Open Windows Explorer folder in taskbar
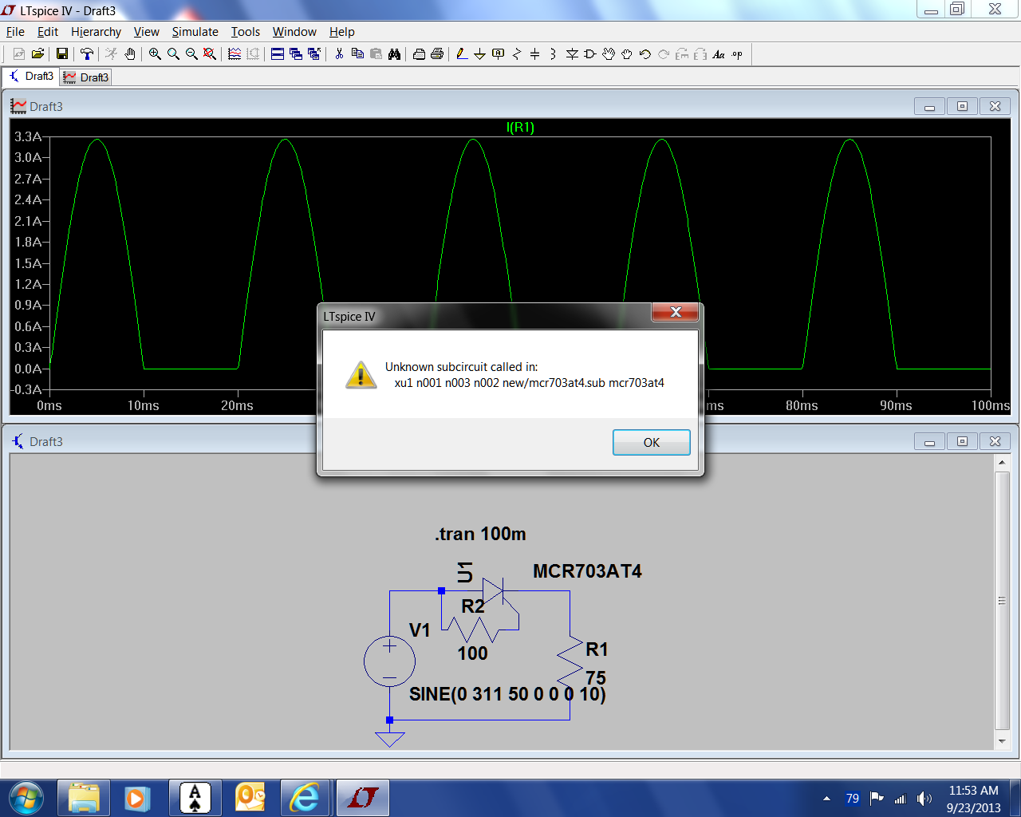1021x817 pixels. tap(84, 798)
